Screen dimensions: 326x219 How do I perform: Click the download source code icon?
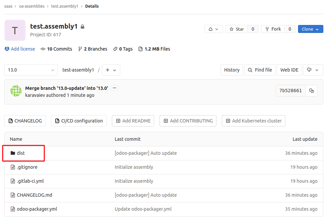coord(313,70)
